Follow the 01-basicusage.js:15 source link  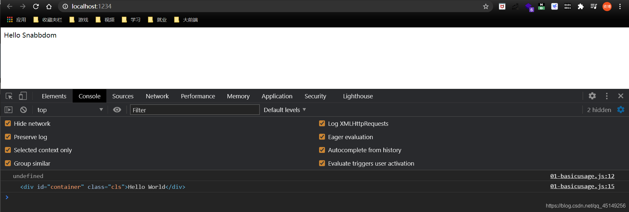(582, 186)
